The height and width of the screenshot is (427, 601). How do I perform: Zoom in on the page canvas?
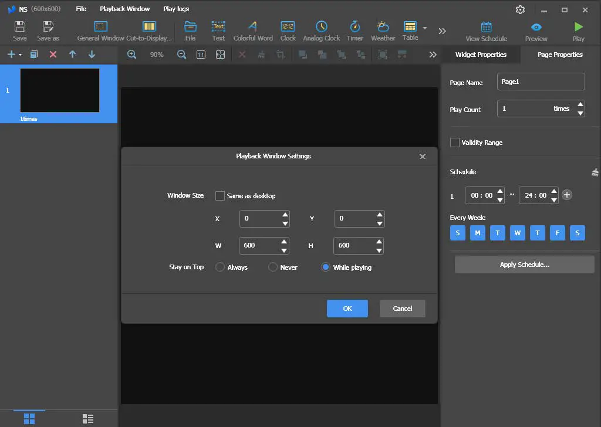pyautogui.click(x=131, y=54)
